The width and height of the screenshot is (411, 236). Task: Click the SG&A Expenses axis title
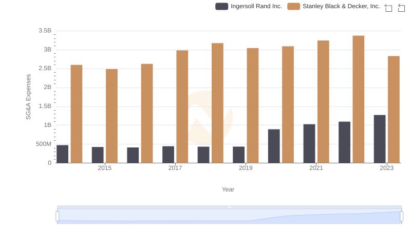point(28,97)
